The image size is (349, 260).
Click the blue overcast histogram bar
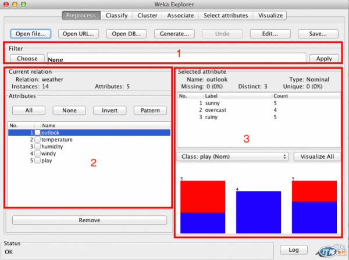[258, 212]
